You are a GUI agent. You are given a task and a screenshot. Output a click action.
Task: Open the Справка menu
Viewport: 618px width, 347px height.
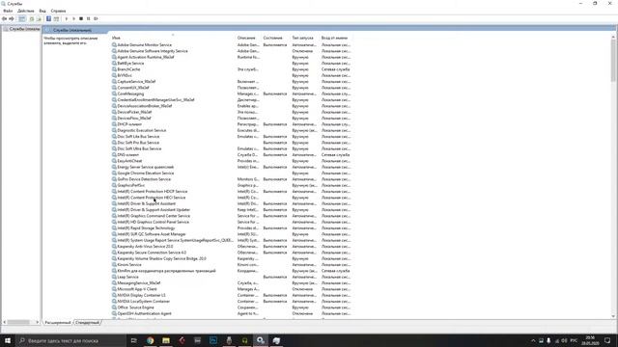click(x=58, y=11)
